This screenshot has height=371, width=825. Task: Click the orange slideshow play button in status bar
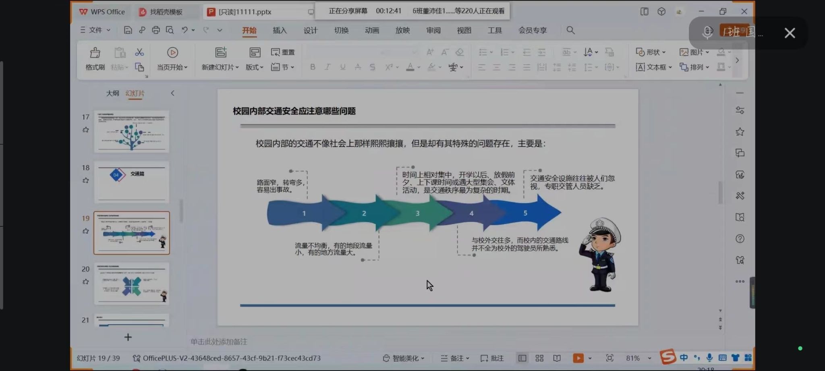point(578,358)
